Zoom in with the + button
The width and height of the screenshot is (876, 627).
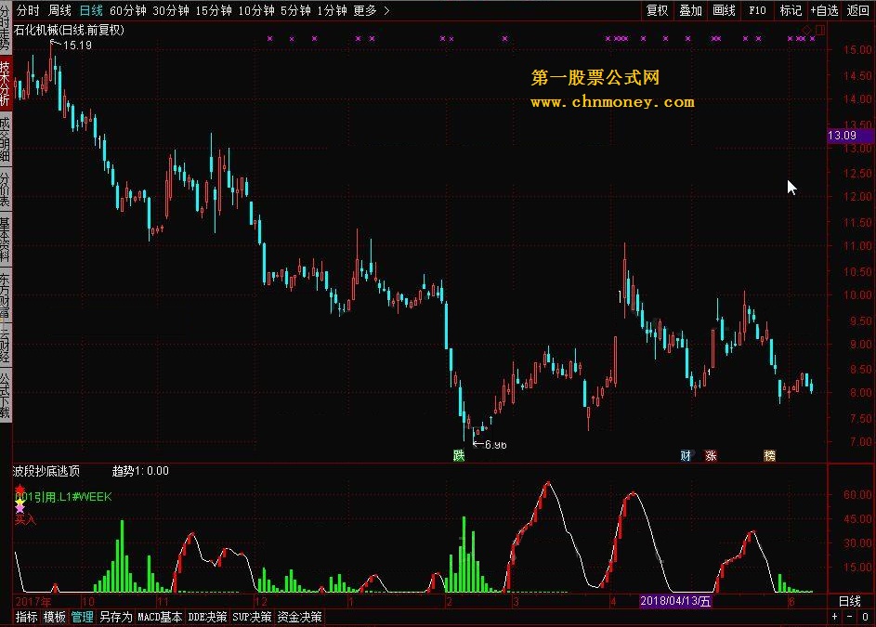click(x=834, y=617)
